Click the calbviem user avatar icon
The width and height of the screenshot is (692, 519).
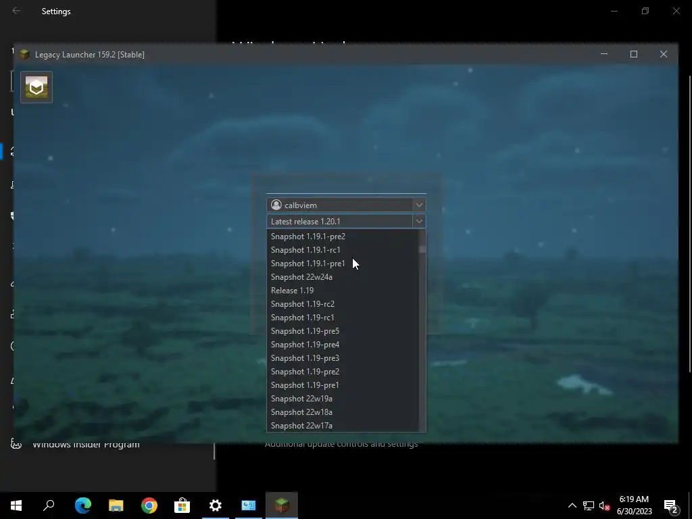click(x=276, y=205)
